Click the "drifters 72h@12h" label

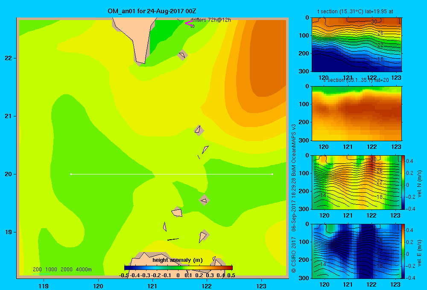point(211,20)
